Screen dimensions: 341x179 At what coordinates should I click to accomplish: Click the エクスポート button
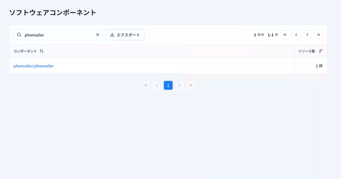[x=125, y=35]
